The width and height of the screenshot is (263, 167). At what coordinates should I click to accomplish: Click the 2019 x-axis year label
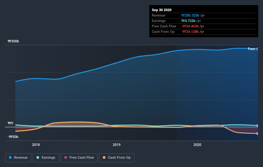[x=117, y=145]
